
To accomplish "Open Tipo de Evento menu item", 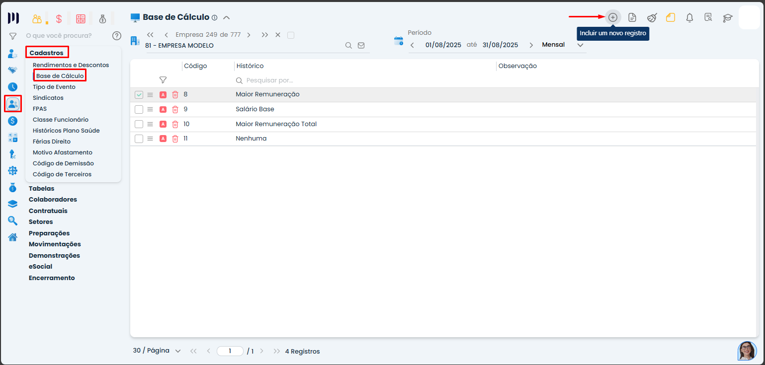I will click(x=54, y=87).
